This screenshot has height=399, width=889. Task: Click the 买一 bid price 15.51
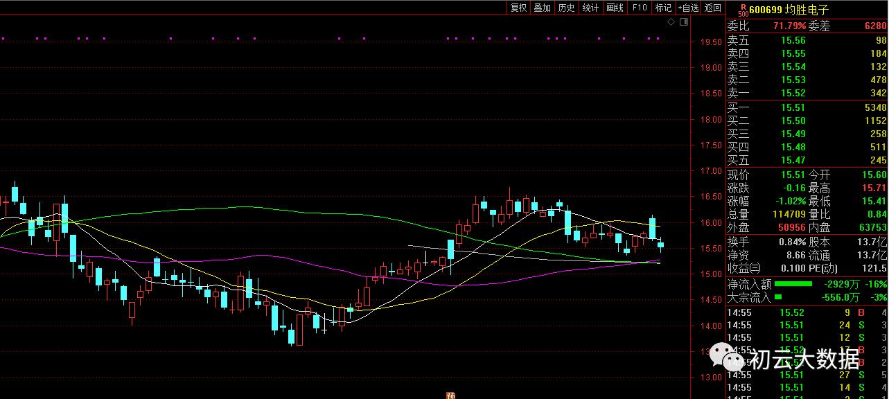[x=793, y=107]
